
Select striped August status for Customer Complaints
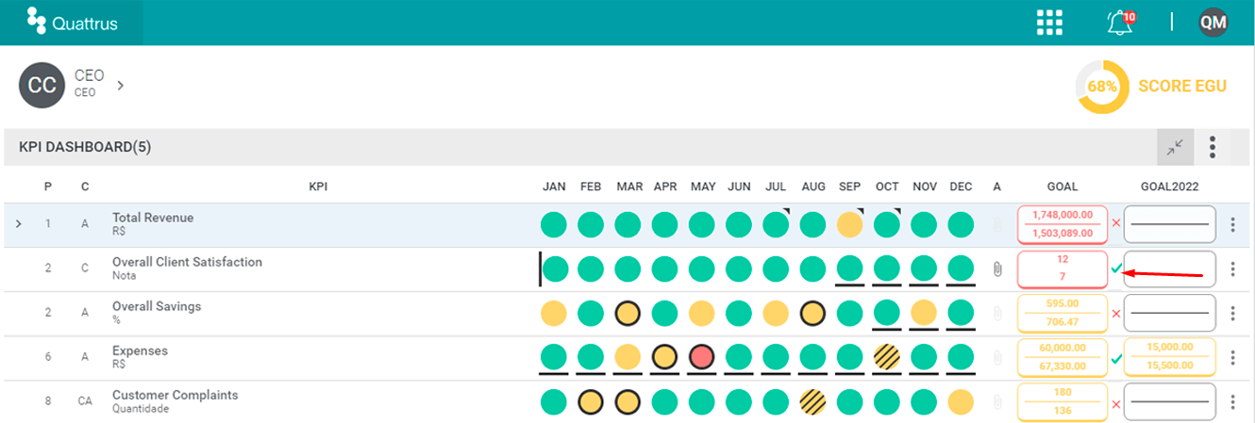(812, 401)
